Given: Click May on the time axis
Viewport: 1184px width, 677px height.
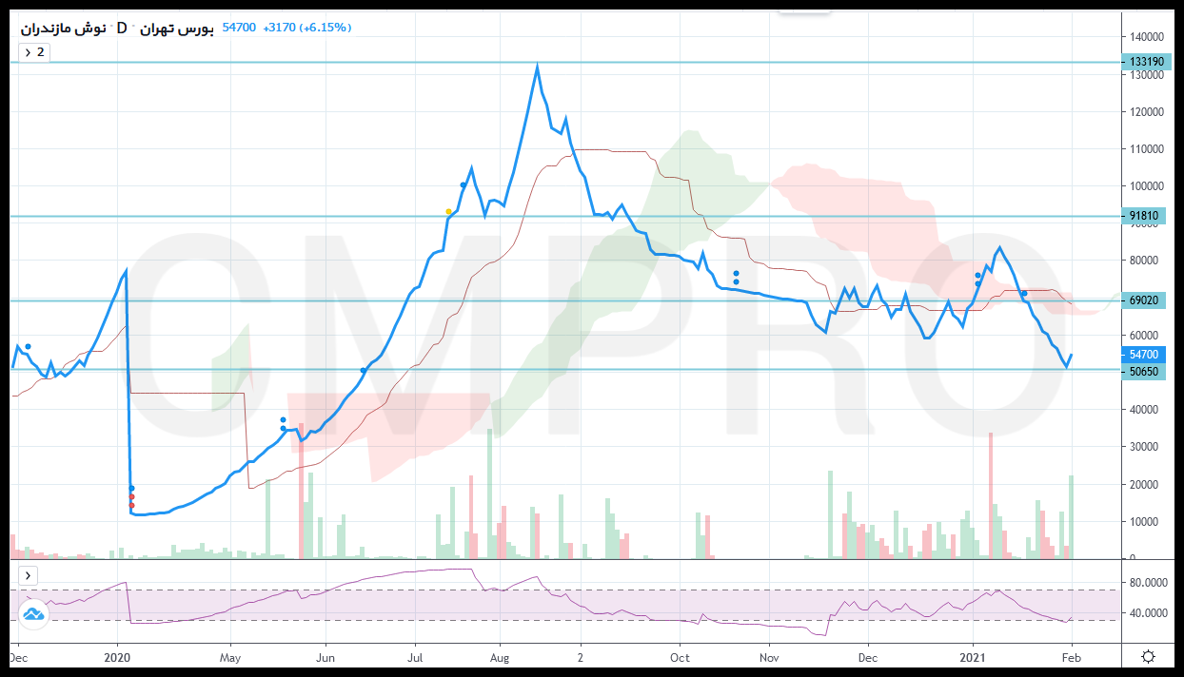Looking at the screenshot, I should click(x=229, y=657).
